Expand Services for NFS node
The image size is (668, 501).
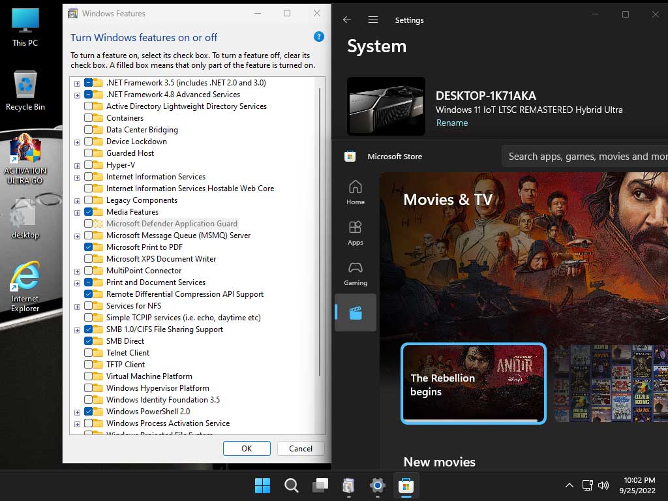[77, 307]
